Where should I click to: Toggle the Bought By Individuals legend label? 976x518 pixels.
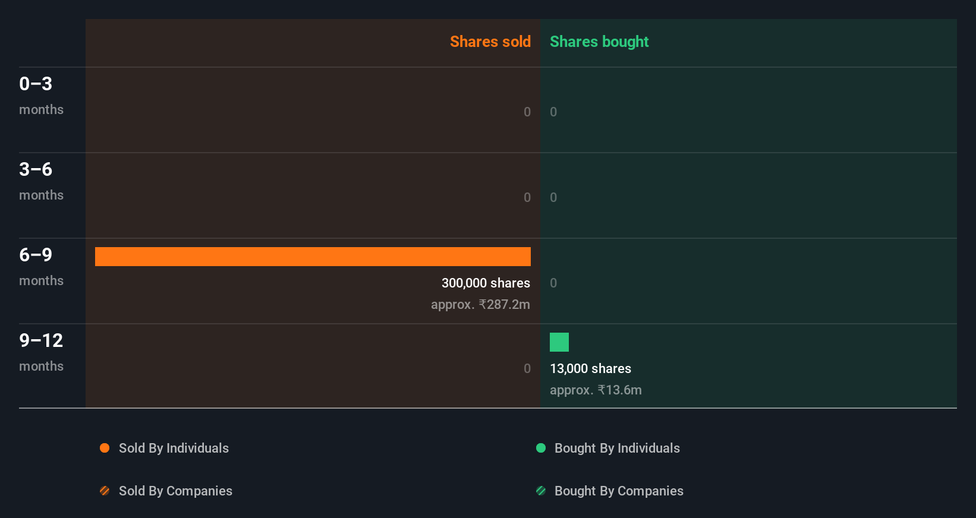pyautogui.click(x=617, y=448)
